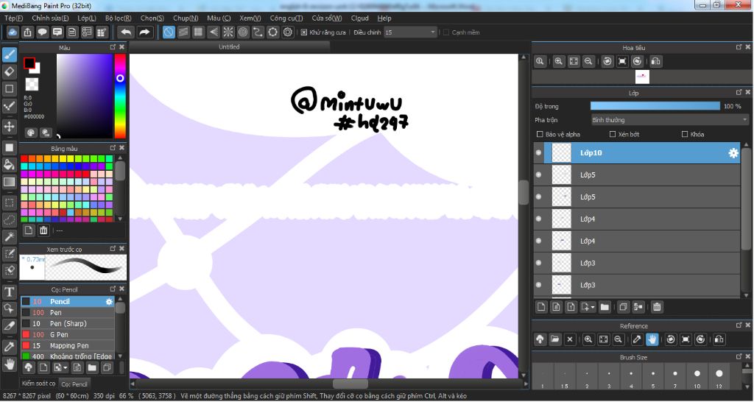Turn off snap guide icon

(169, 32)
